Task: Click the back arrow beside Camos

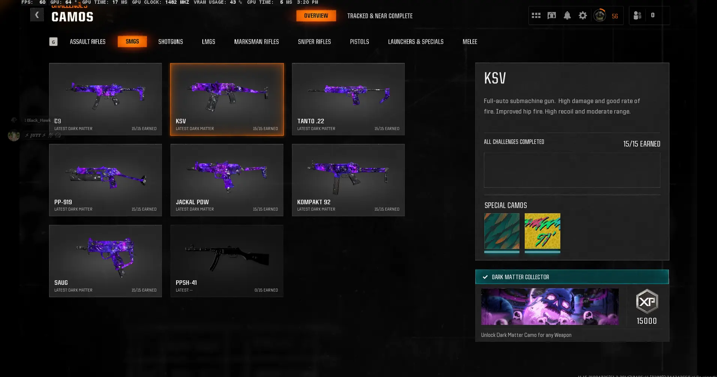Action: [x=37, y=15]
